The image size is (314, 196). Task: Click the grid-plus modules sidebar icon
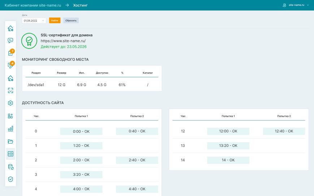click(10, 116)
